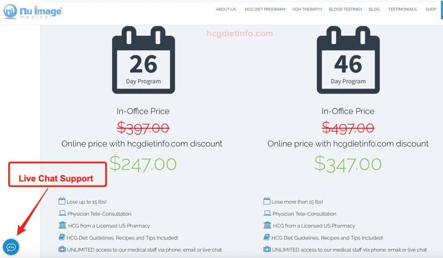Select the $347.00 online price
Screen dimensions: 443x258
(x=348, y=164)
